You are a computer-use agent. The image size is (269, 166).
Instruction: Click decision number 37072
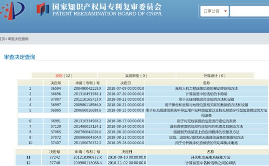click(x=56, y=138)
